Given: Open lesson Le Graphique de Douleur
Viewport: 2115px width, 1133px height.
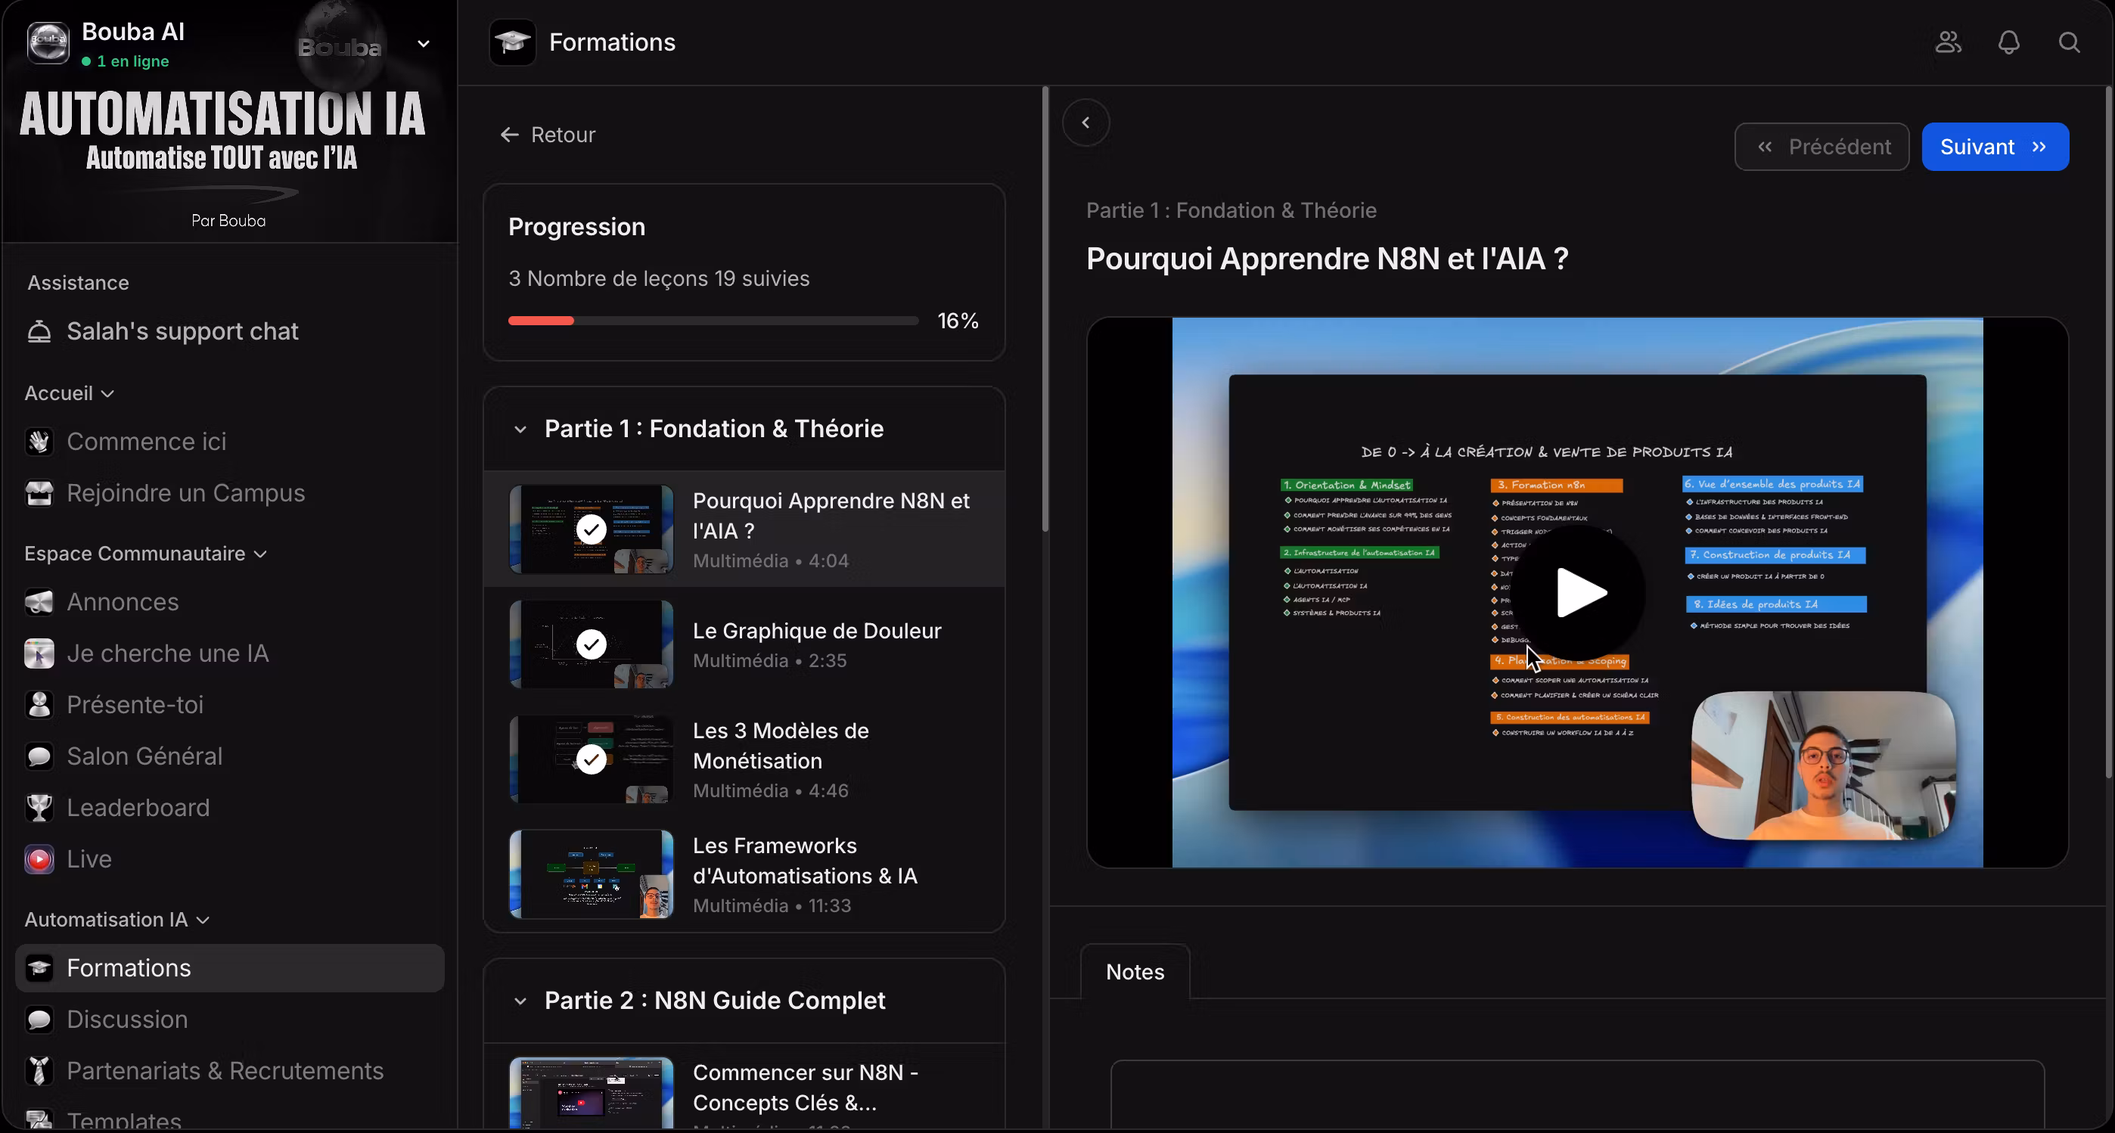Looking at the screenshot, I should (x=744, y=644).
